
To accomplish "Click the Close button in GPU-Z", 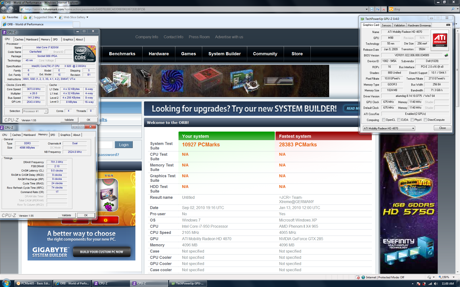I will coord(442,128).
